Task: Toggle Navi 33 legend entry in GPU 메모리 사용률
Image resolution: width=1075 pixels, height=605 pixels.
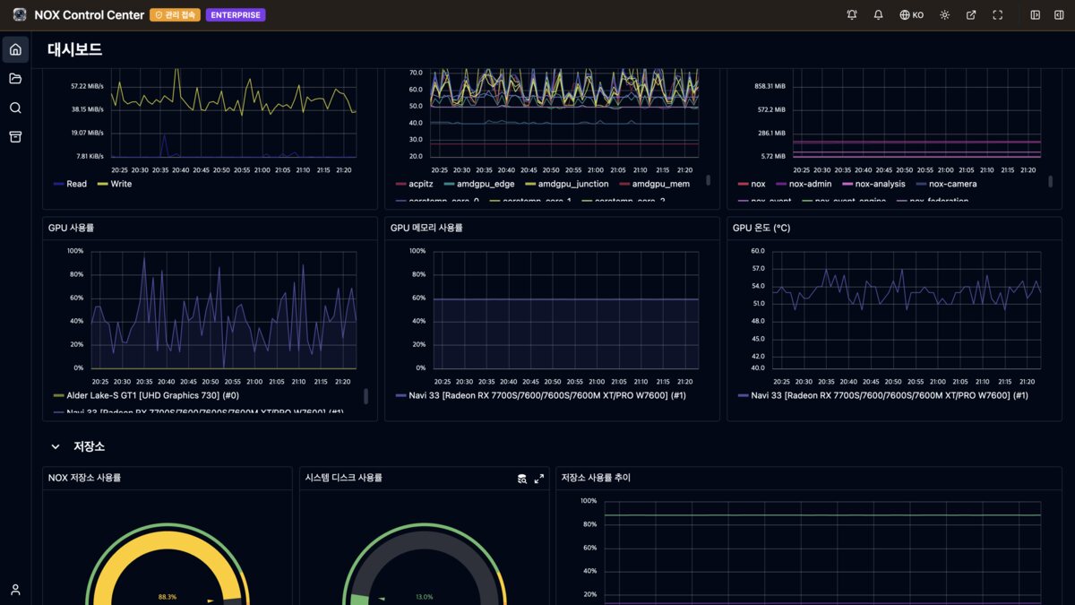Action: (x=540, y=395)
